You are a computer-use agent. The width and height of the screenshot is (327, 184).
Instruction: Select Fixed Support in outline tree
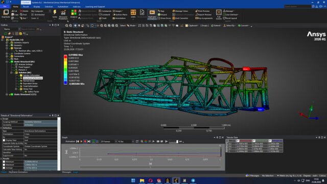(x=24, y=67)
